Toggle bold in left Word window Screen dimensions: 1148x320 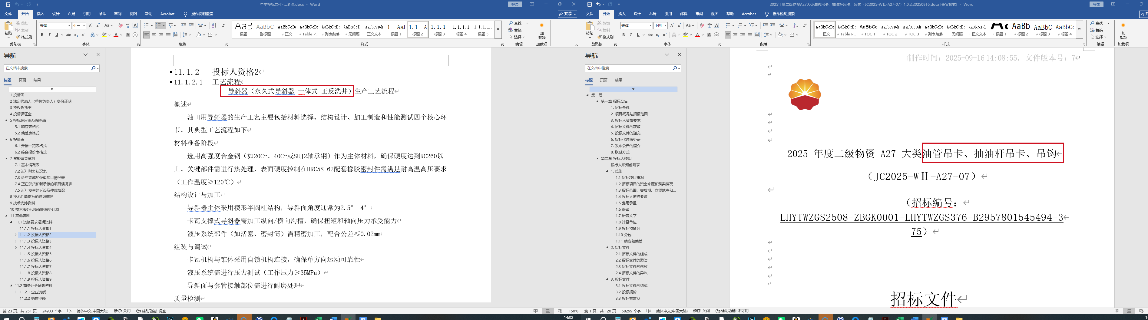point(42,35)
